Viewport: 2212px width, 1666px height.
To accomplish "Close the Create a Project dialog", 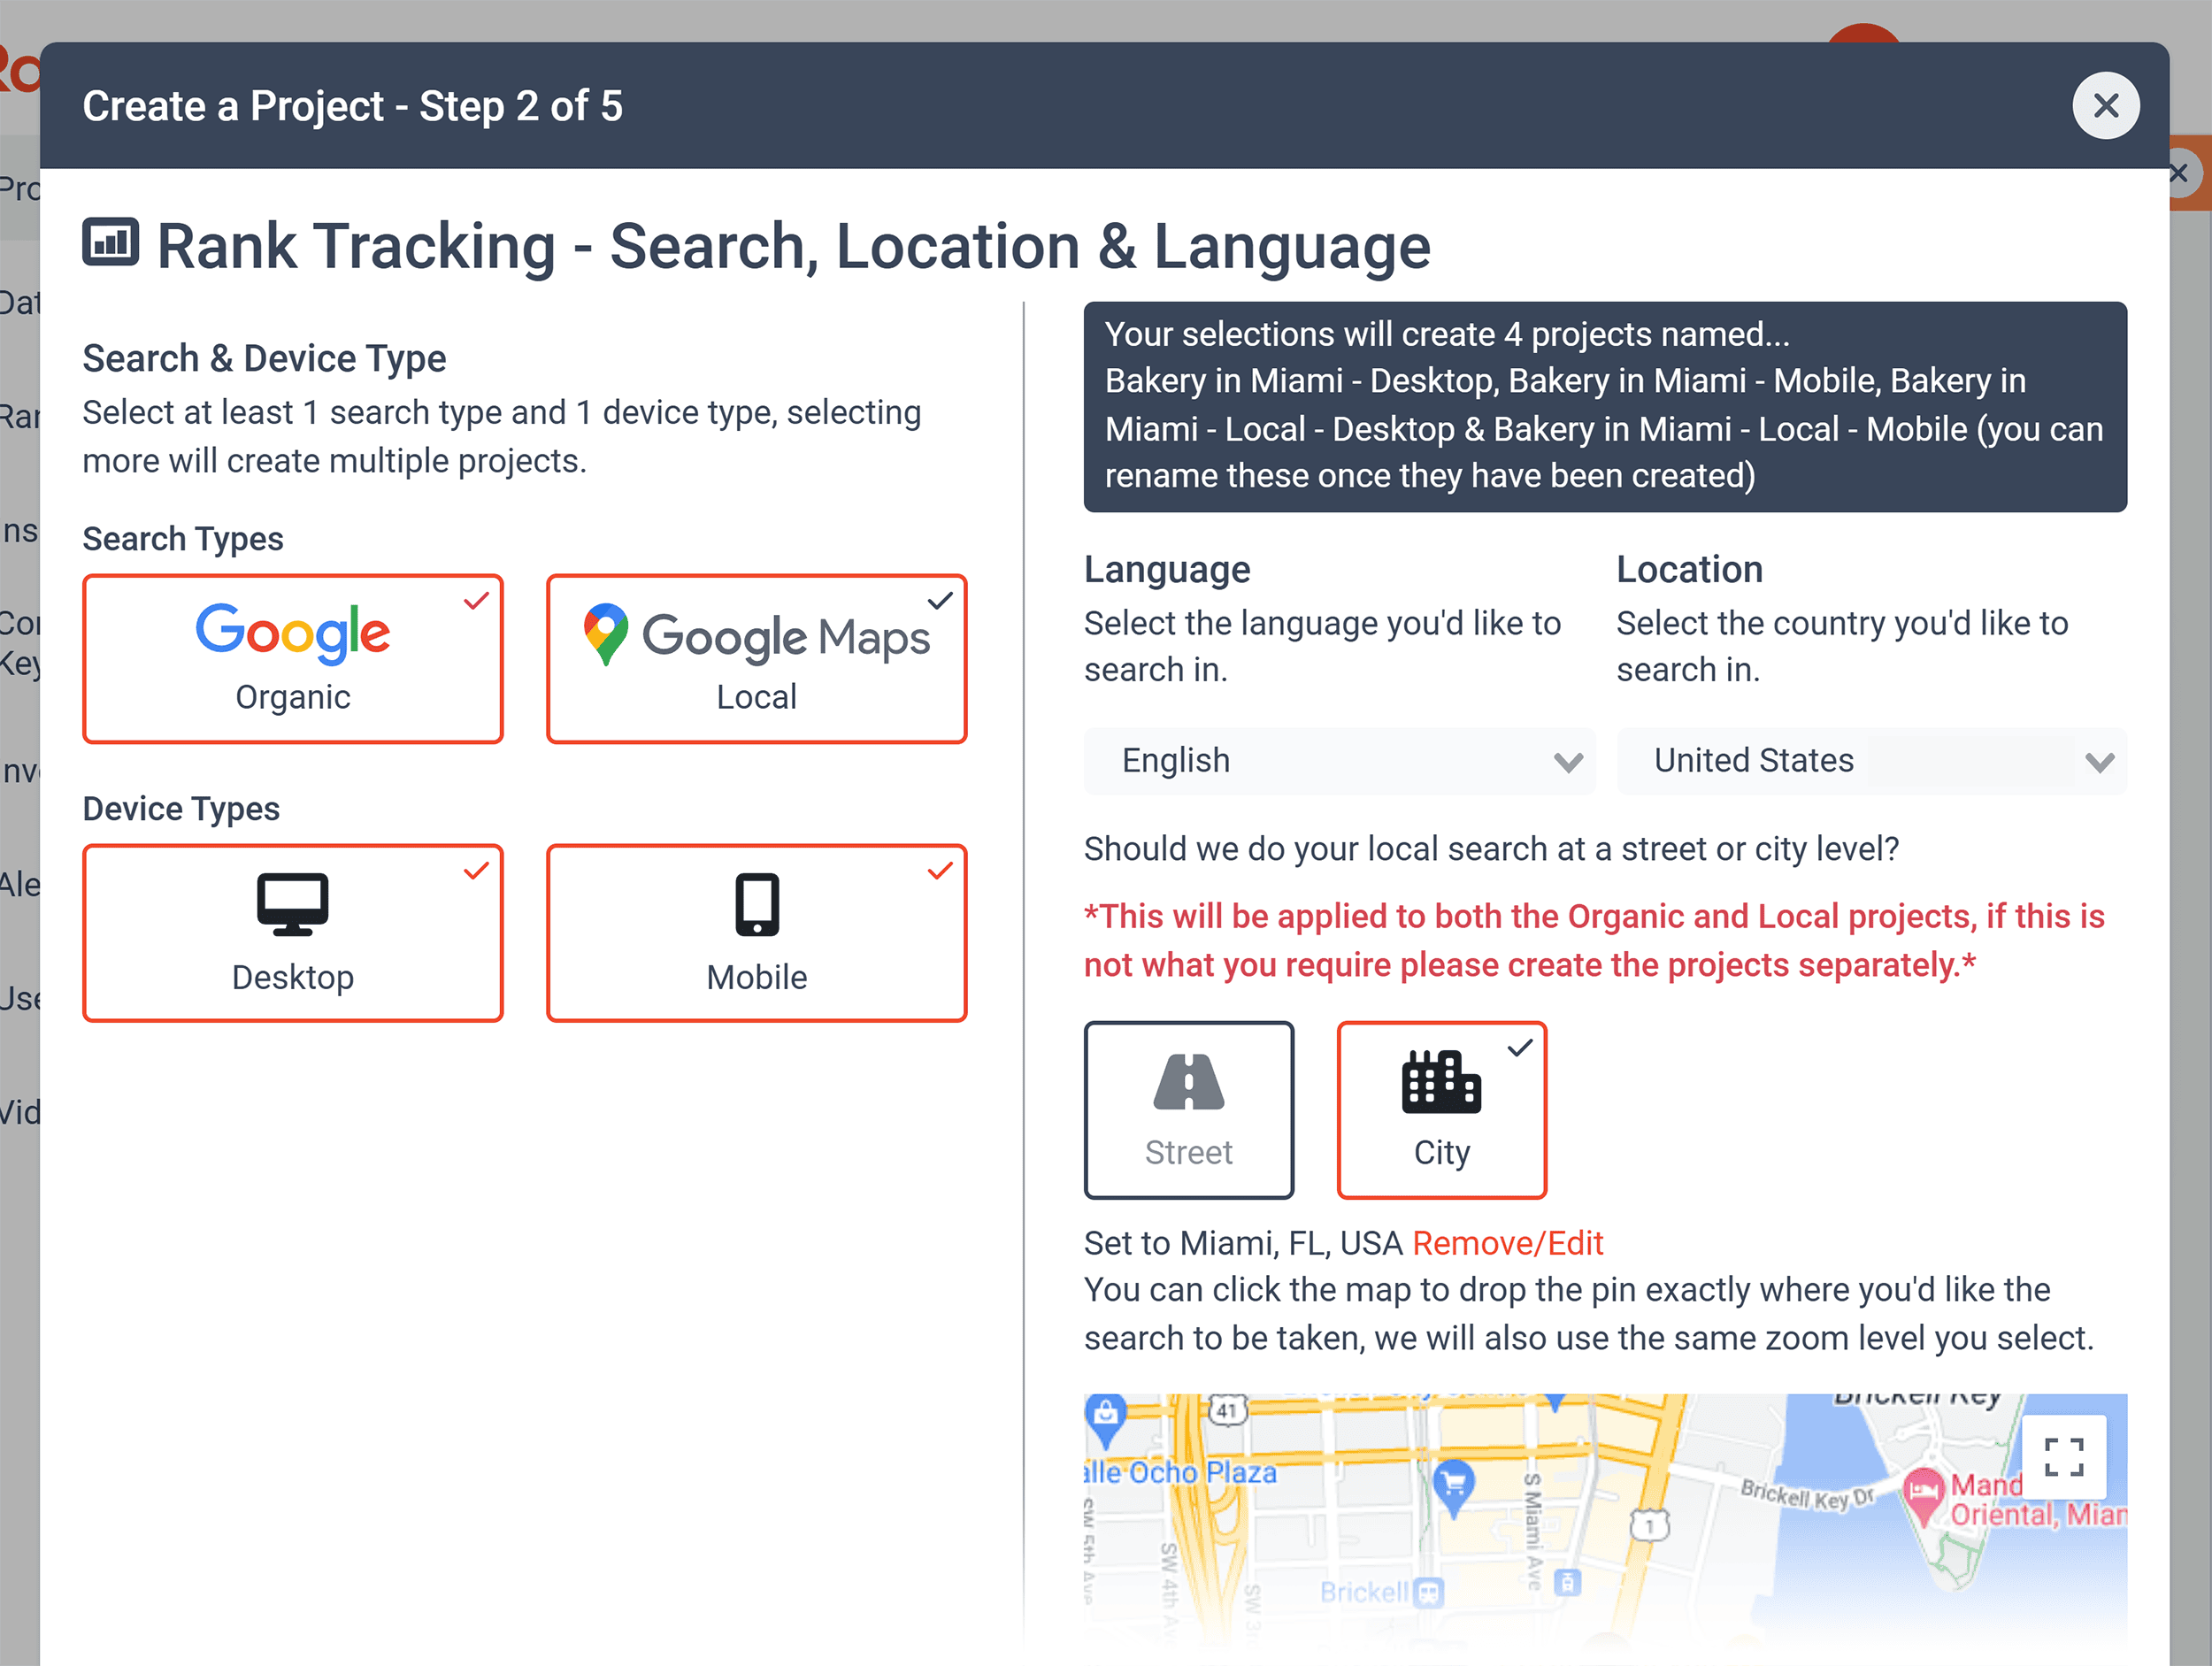I will (2106, 105).
